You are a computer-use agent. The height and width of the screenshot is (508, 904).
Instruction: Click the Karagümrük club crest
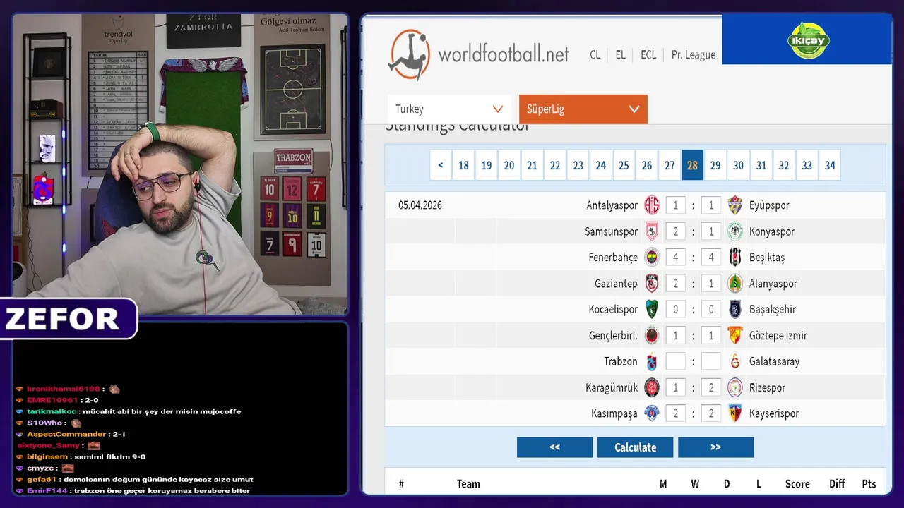[651, 387]
